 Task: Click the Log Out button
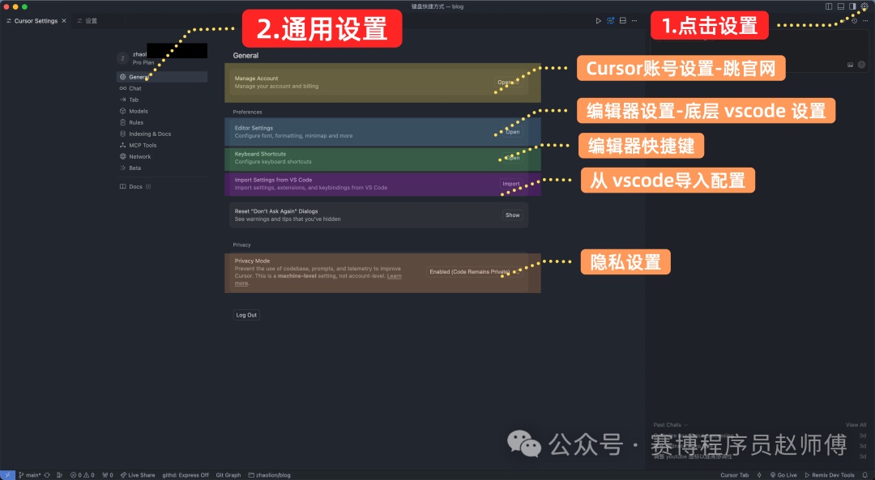coord(246,315)
